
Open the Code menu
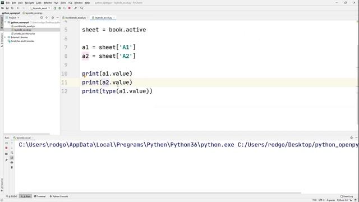click(x=39, y=3)
